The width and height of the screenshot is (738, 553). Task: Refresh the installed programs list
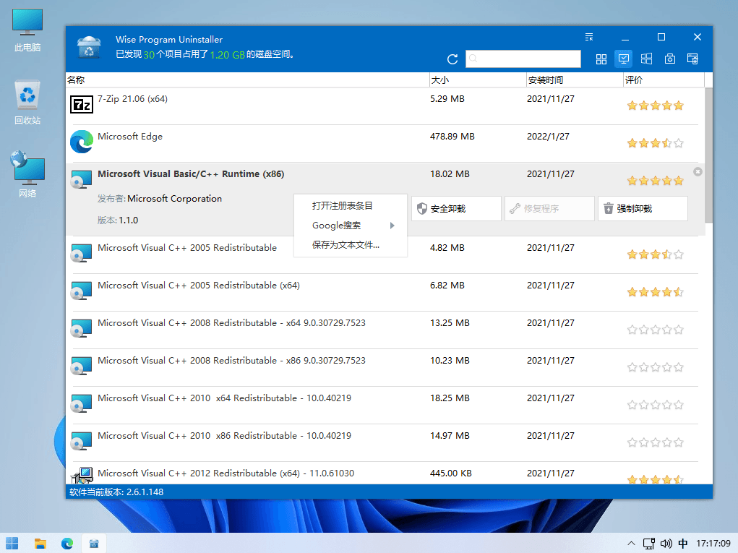(452, 59)
